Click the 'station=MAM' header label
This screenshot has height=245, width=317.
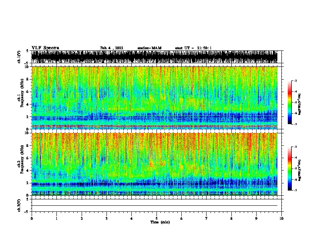click(x=149, y=48)
